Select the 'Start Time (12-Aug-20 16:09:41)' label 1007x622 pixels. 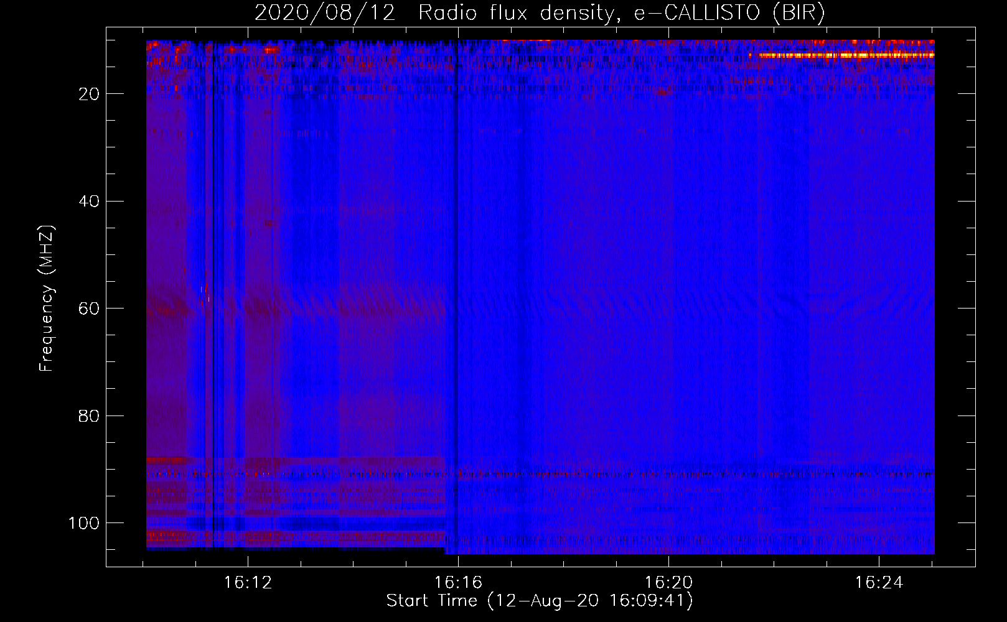point(540,601)
